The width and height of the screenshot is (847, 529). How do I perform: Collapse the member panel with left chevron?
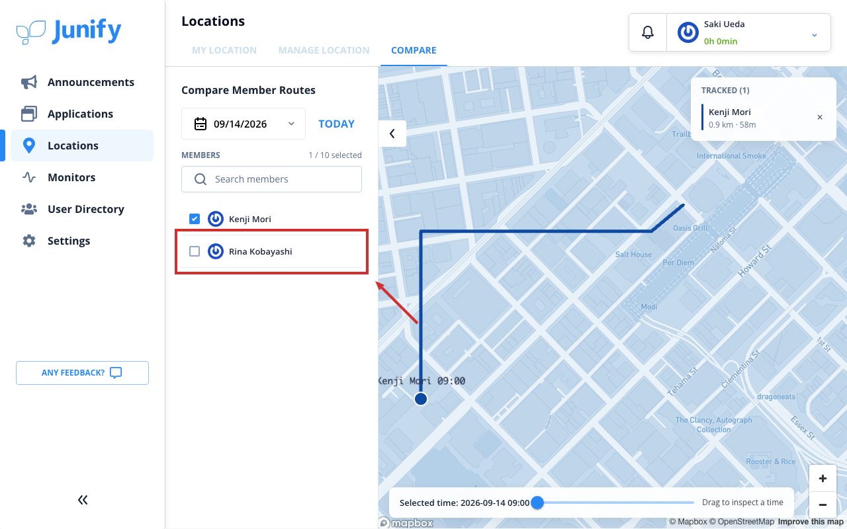(392, 134)
